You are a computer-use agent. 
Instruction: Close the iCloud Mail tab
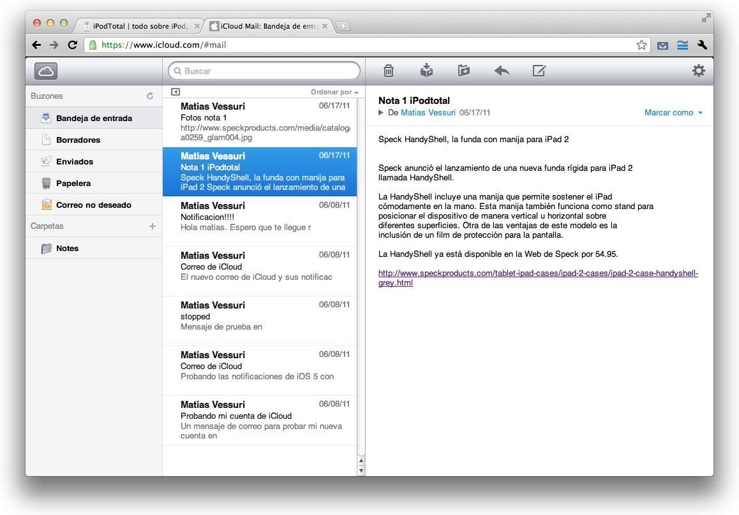point(325,26)
